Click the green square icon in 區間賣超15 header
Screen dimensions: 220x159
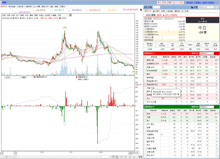(x=216, y=107)
